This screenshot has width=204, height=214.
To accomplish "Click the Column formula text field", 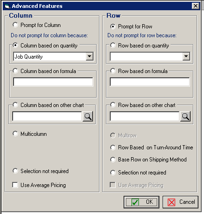I will coord(53,82).
